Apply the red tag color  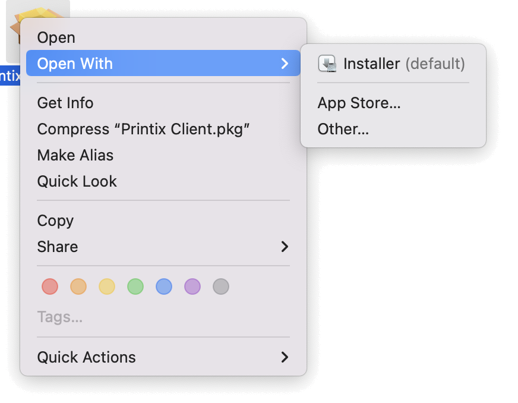click(x=50, y=286)
